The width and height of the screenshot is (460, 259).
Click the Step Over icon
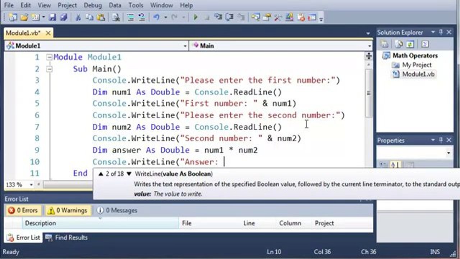[x=230, y=17]
